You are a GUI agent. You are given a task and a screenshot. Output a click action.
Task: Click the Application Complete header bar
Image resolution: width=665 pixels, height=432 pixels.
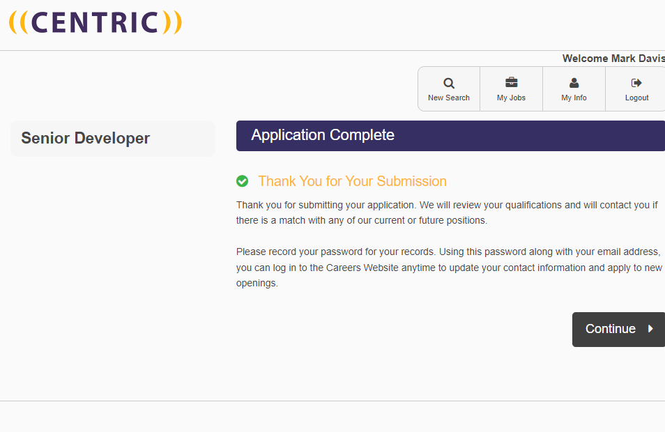pos(450,135)
